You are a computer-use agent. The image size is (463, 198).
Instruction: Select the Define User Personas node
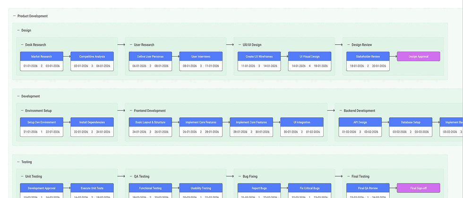(x=150, y=57)
